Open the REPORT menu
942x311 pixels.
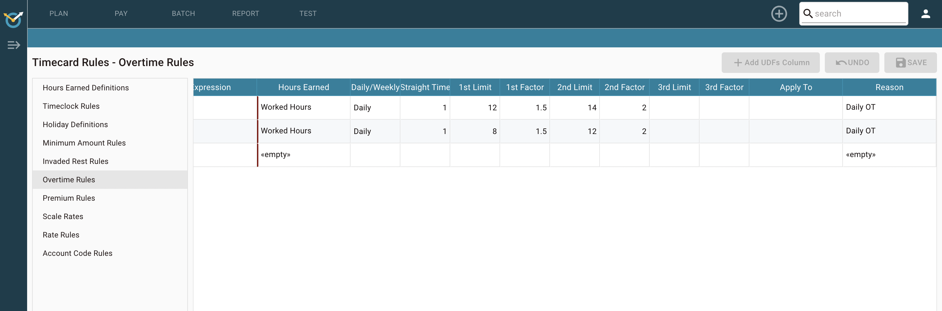tap(245, 13)
